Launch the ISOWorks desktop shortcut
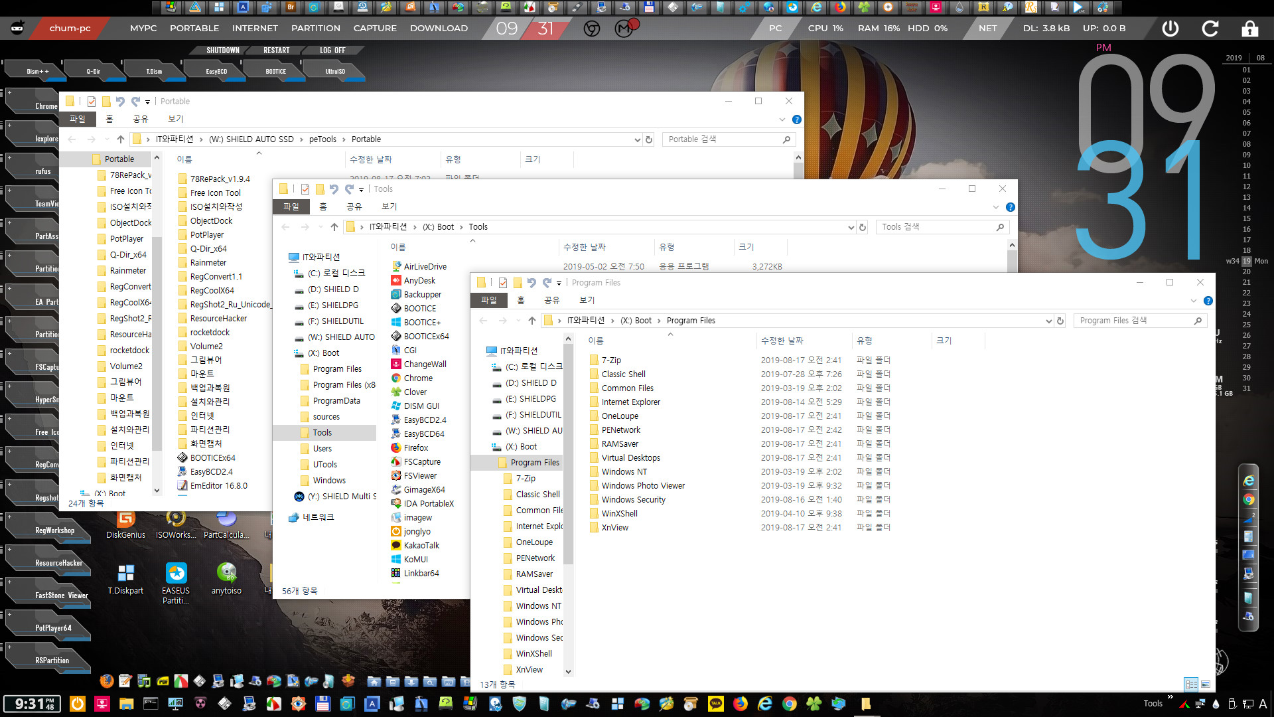The width and height of the screenshot is (1274, 717). click(x=176, y=524)
